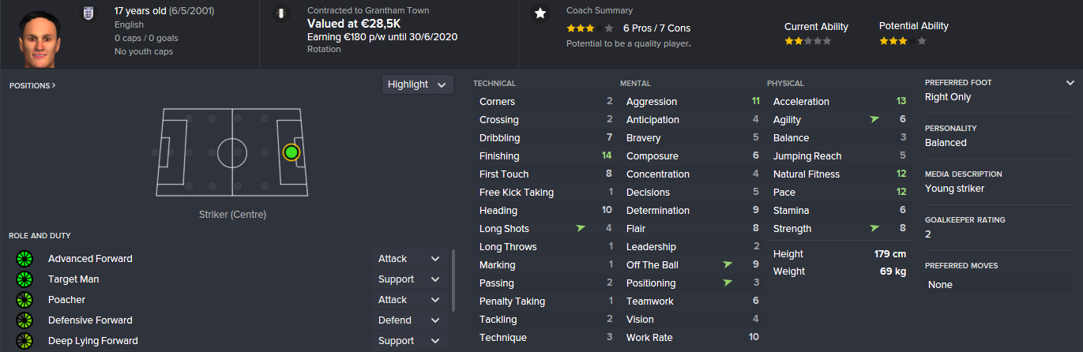Open the 6 Pros / 7 Cons summary
The image size is (1083, 352).
(x=656, y=28)
